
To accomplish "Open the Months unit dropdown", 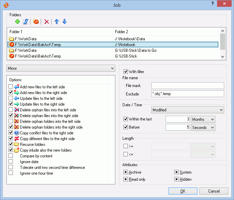I will pyautogui.click(x=203, y=119).
